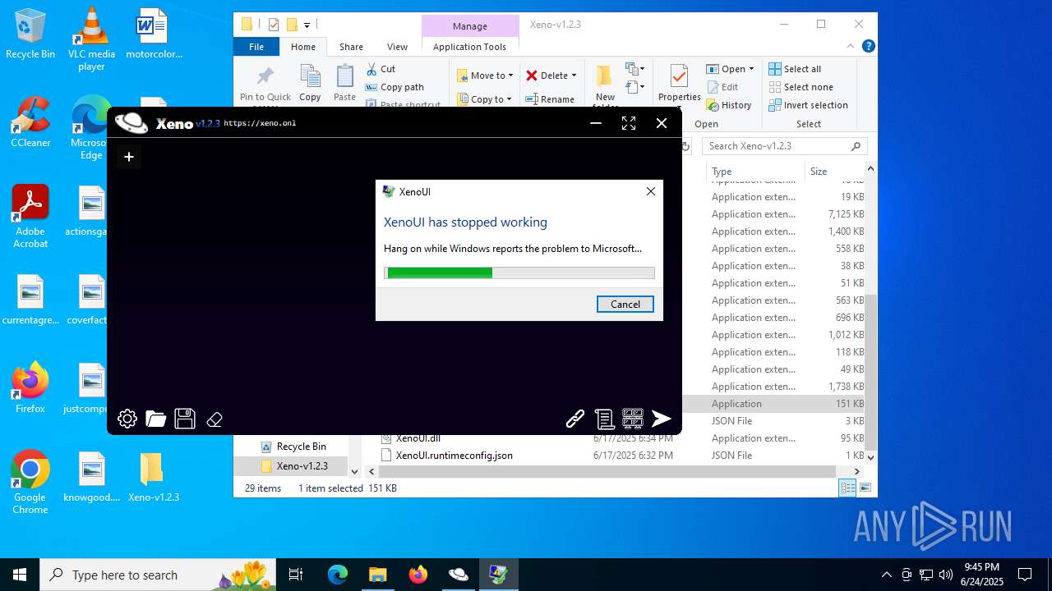The image size is (1052, 591).
Task: Expand the Open dropdown in ribbon
Action: [751, 69]
